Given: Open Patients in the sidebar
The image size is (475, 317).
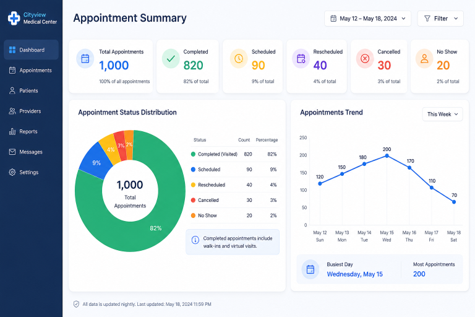Looking at the screenshot, I should [31, 90].
